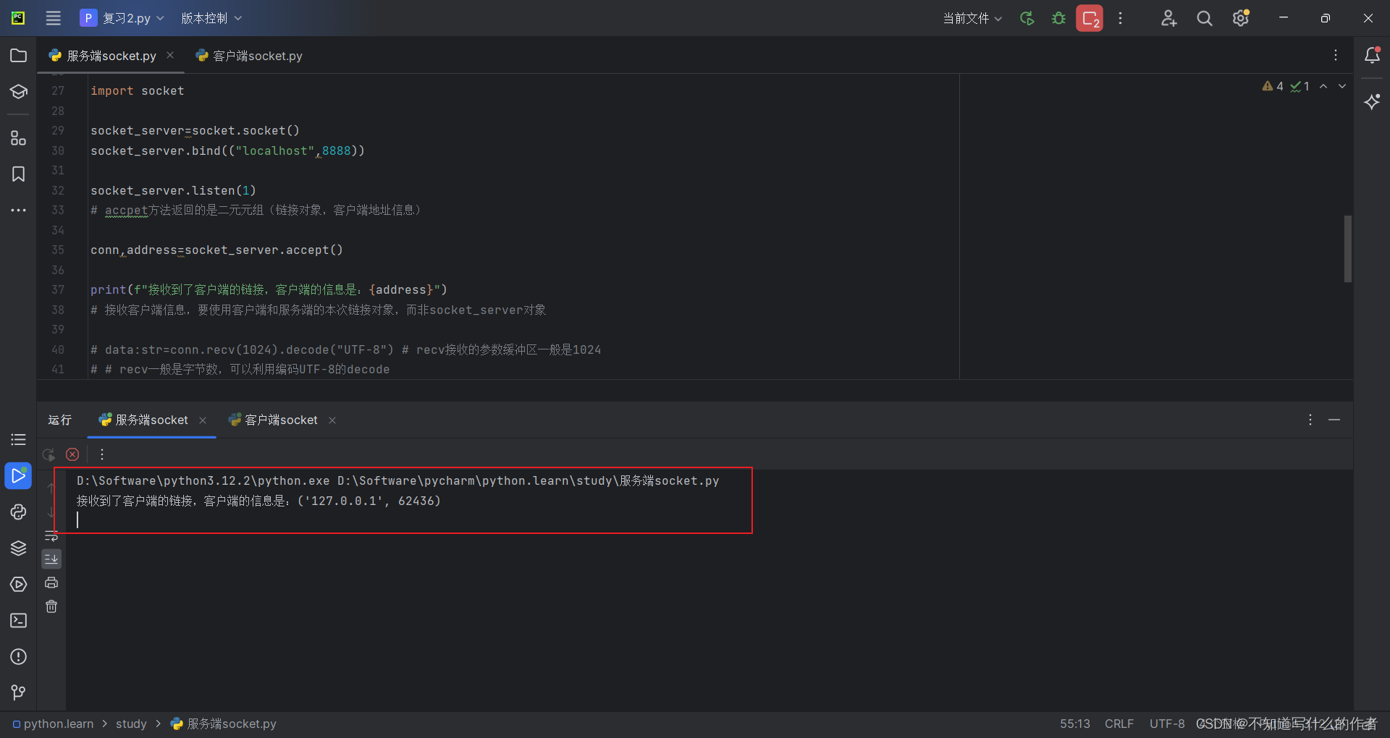Hide the Run tool window
The height and width of the screenshot is (738, 1390).
(x=1334, y=420)
